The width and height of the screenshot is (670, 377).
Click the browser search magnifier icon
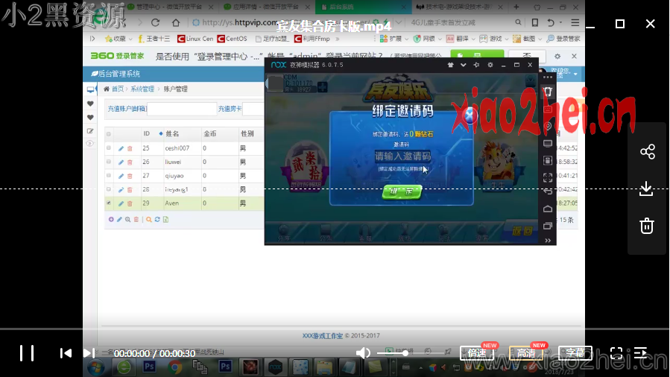point(518,22)
